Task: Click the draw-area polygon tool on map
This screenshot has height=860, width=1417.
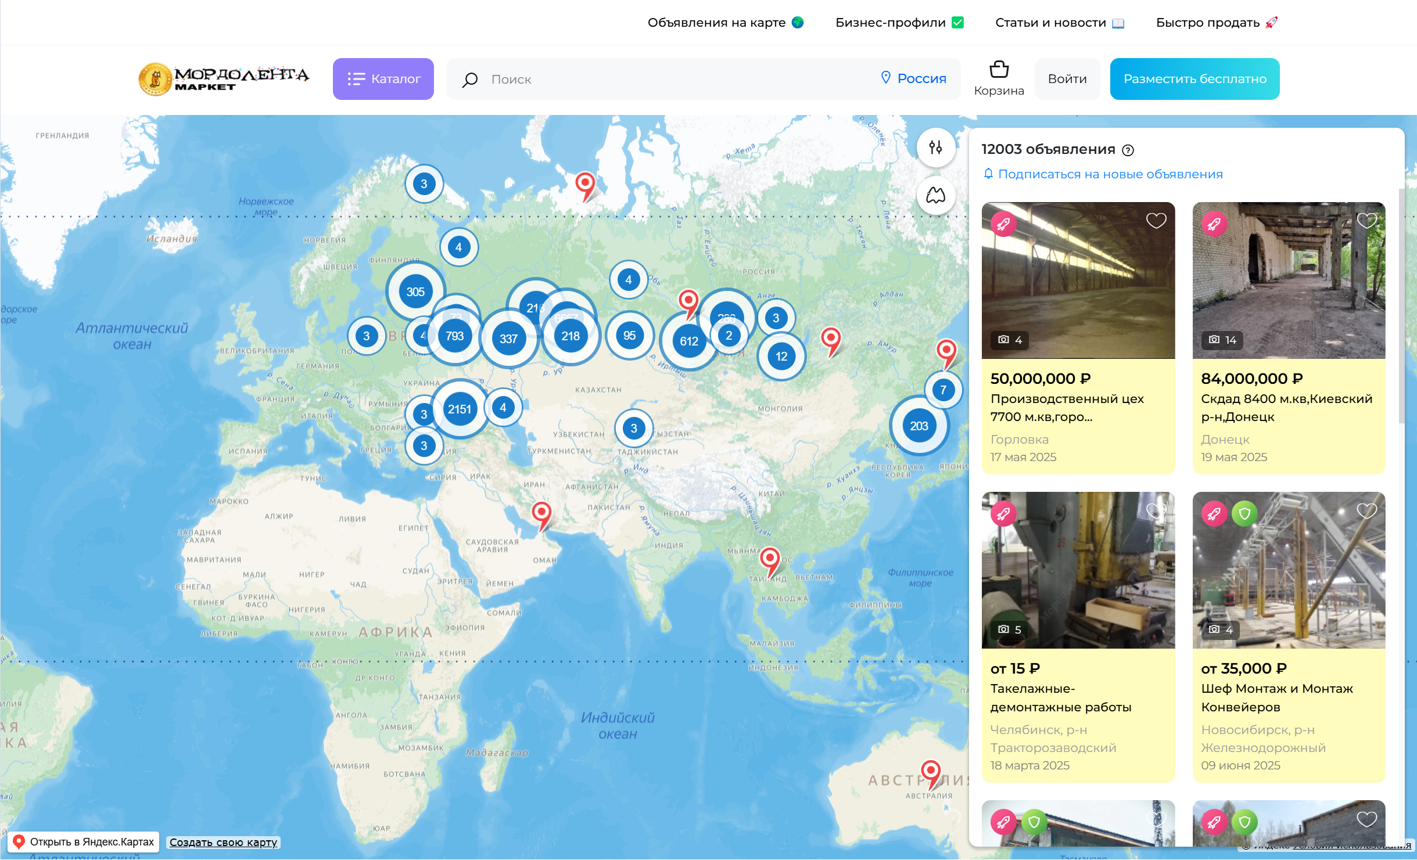Action: (x=935, y=195)
